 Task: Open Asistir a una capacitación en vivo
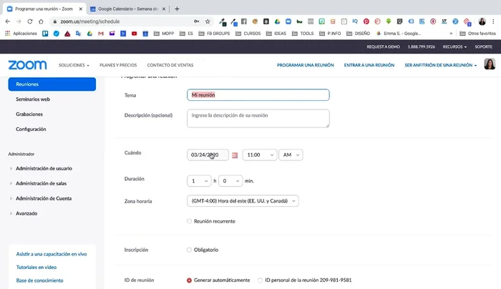pyautogui.click(x=52, y=254)
